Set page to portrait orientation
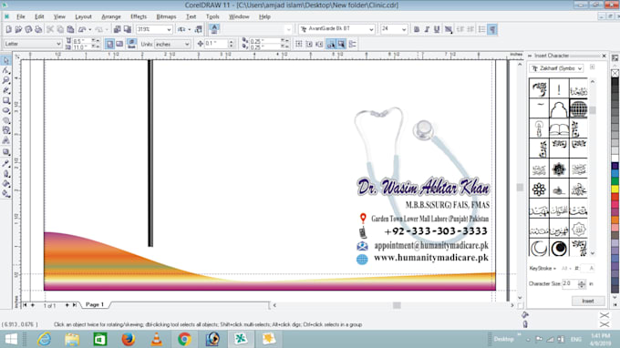The image size is (620, 348). click(x=110, y=44)
